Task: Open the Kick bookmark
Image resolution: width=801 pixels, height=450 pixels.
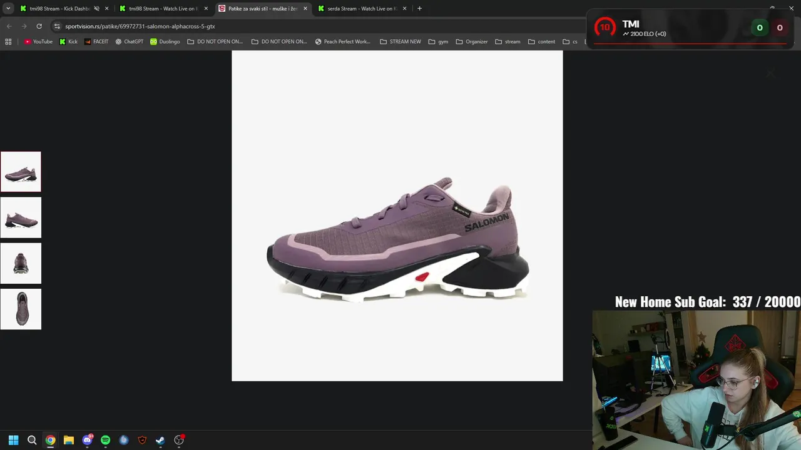Action: coord(68,42)
